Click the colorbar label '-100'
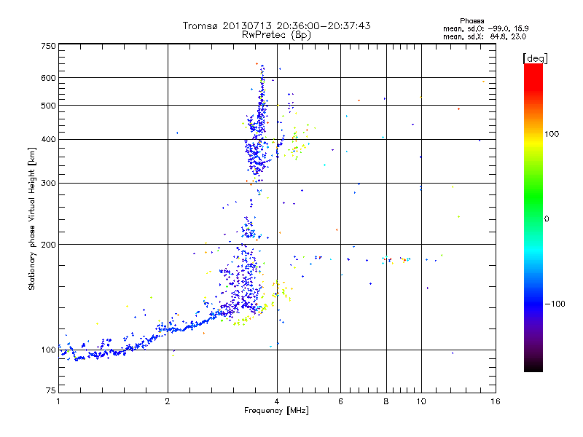Screen dimensions: 583x437 555,304
